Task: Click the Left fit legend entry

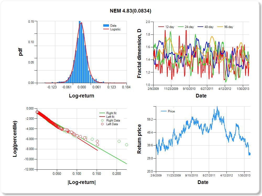Action: click(x=108, y=117)
